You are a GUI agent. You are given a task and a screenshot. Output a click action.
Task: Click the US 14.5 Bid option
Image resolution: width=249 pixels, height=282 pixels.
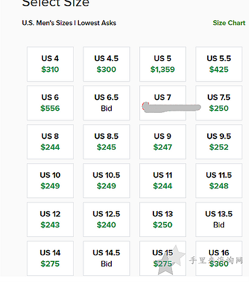point(107,258)
